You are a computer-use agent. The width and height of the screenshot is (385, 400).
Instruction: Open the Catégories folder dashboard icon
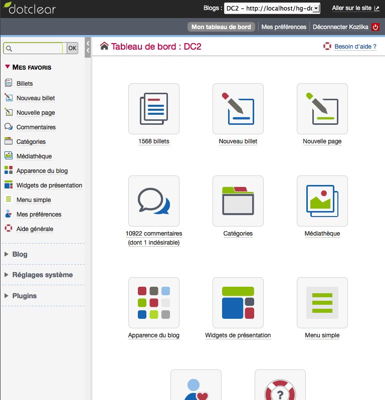238,201
